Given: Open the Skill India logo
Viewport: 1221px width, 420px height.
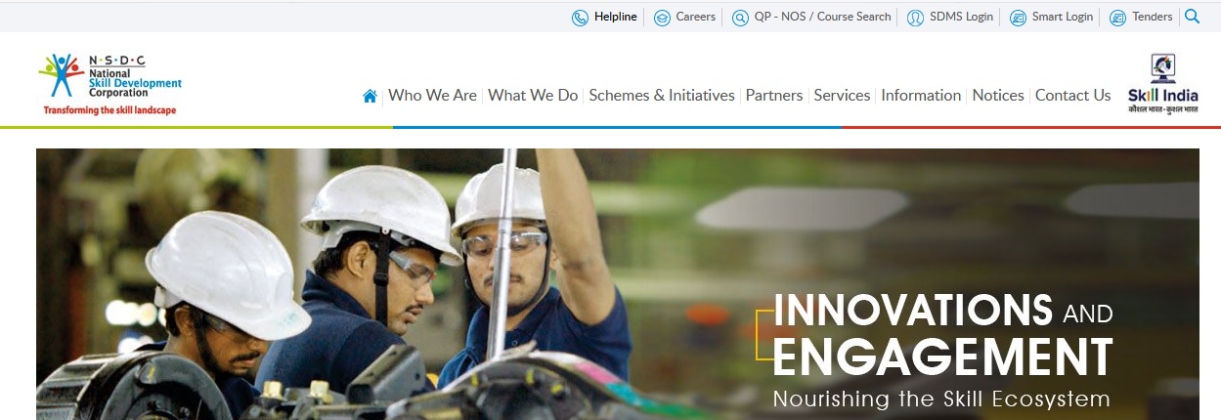Looking at the screenshot, I should (1162, 85).
